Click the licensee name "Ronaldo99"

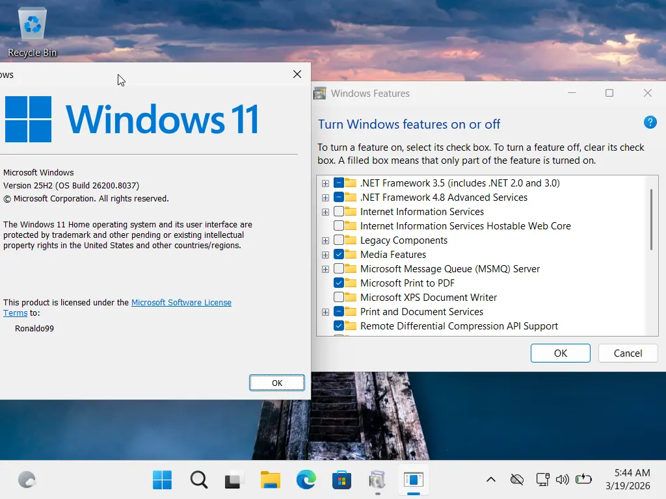coord(34,328)
